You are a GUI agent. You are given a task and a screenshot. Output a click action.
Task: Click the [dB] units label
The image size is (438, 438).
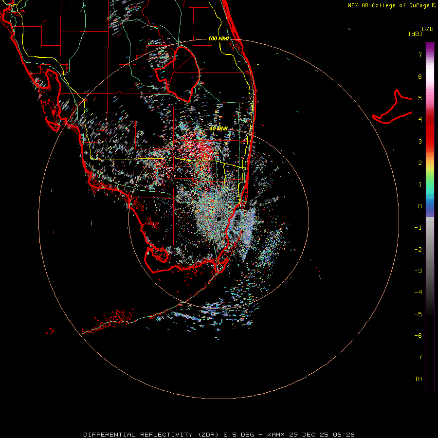pyautogui.click(x=416, y=34)
